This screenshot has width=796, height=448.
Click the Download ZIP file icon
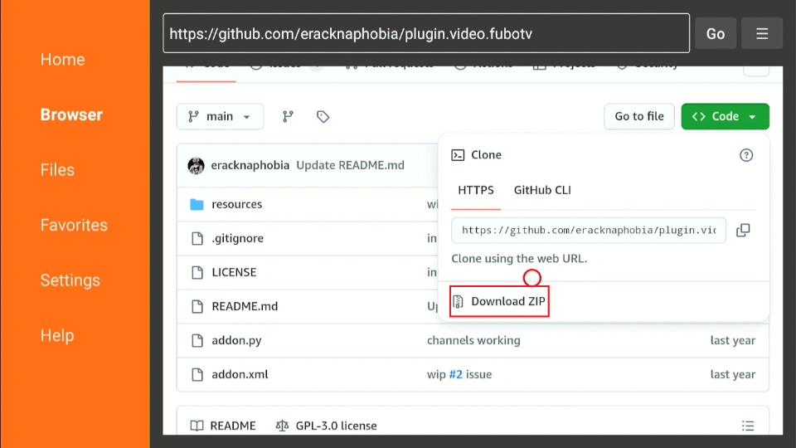pos(458,301)
